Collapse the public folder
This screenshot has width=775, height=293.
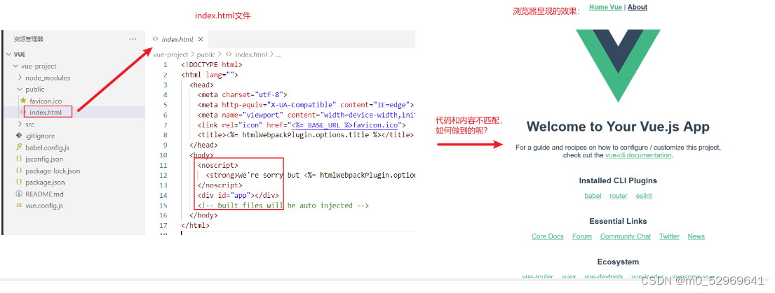tap(20, 89)
